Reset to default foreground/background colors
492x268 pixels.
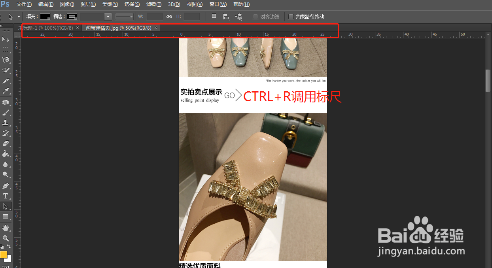(x=2, y=247)
